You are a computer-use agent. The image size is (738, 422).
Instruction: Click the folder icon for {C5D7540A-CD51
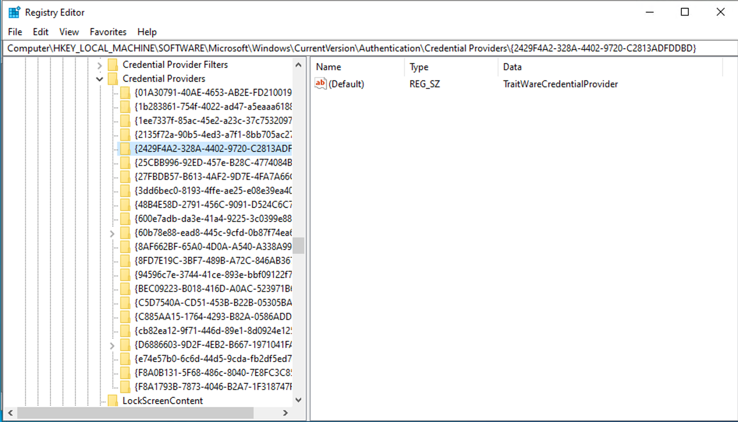125,303
